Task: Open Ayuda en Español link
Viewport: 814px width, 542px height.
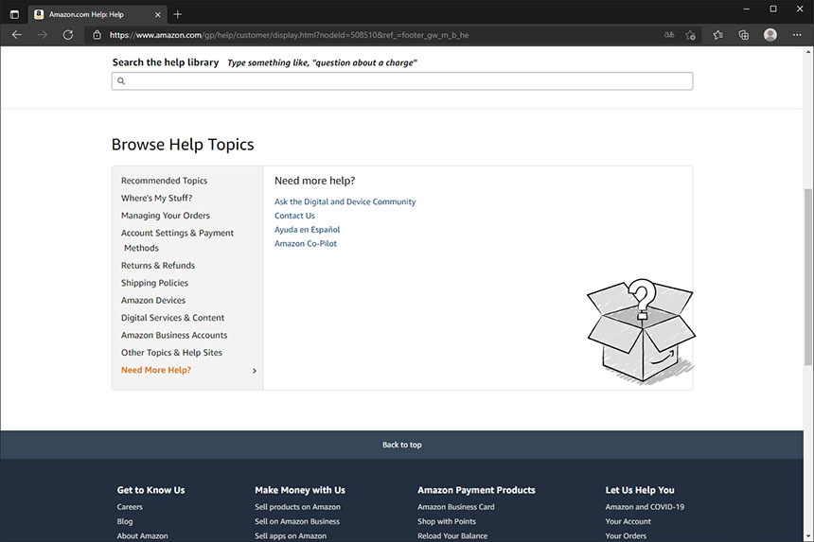Action: [308, 230]
